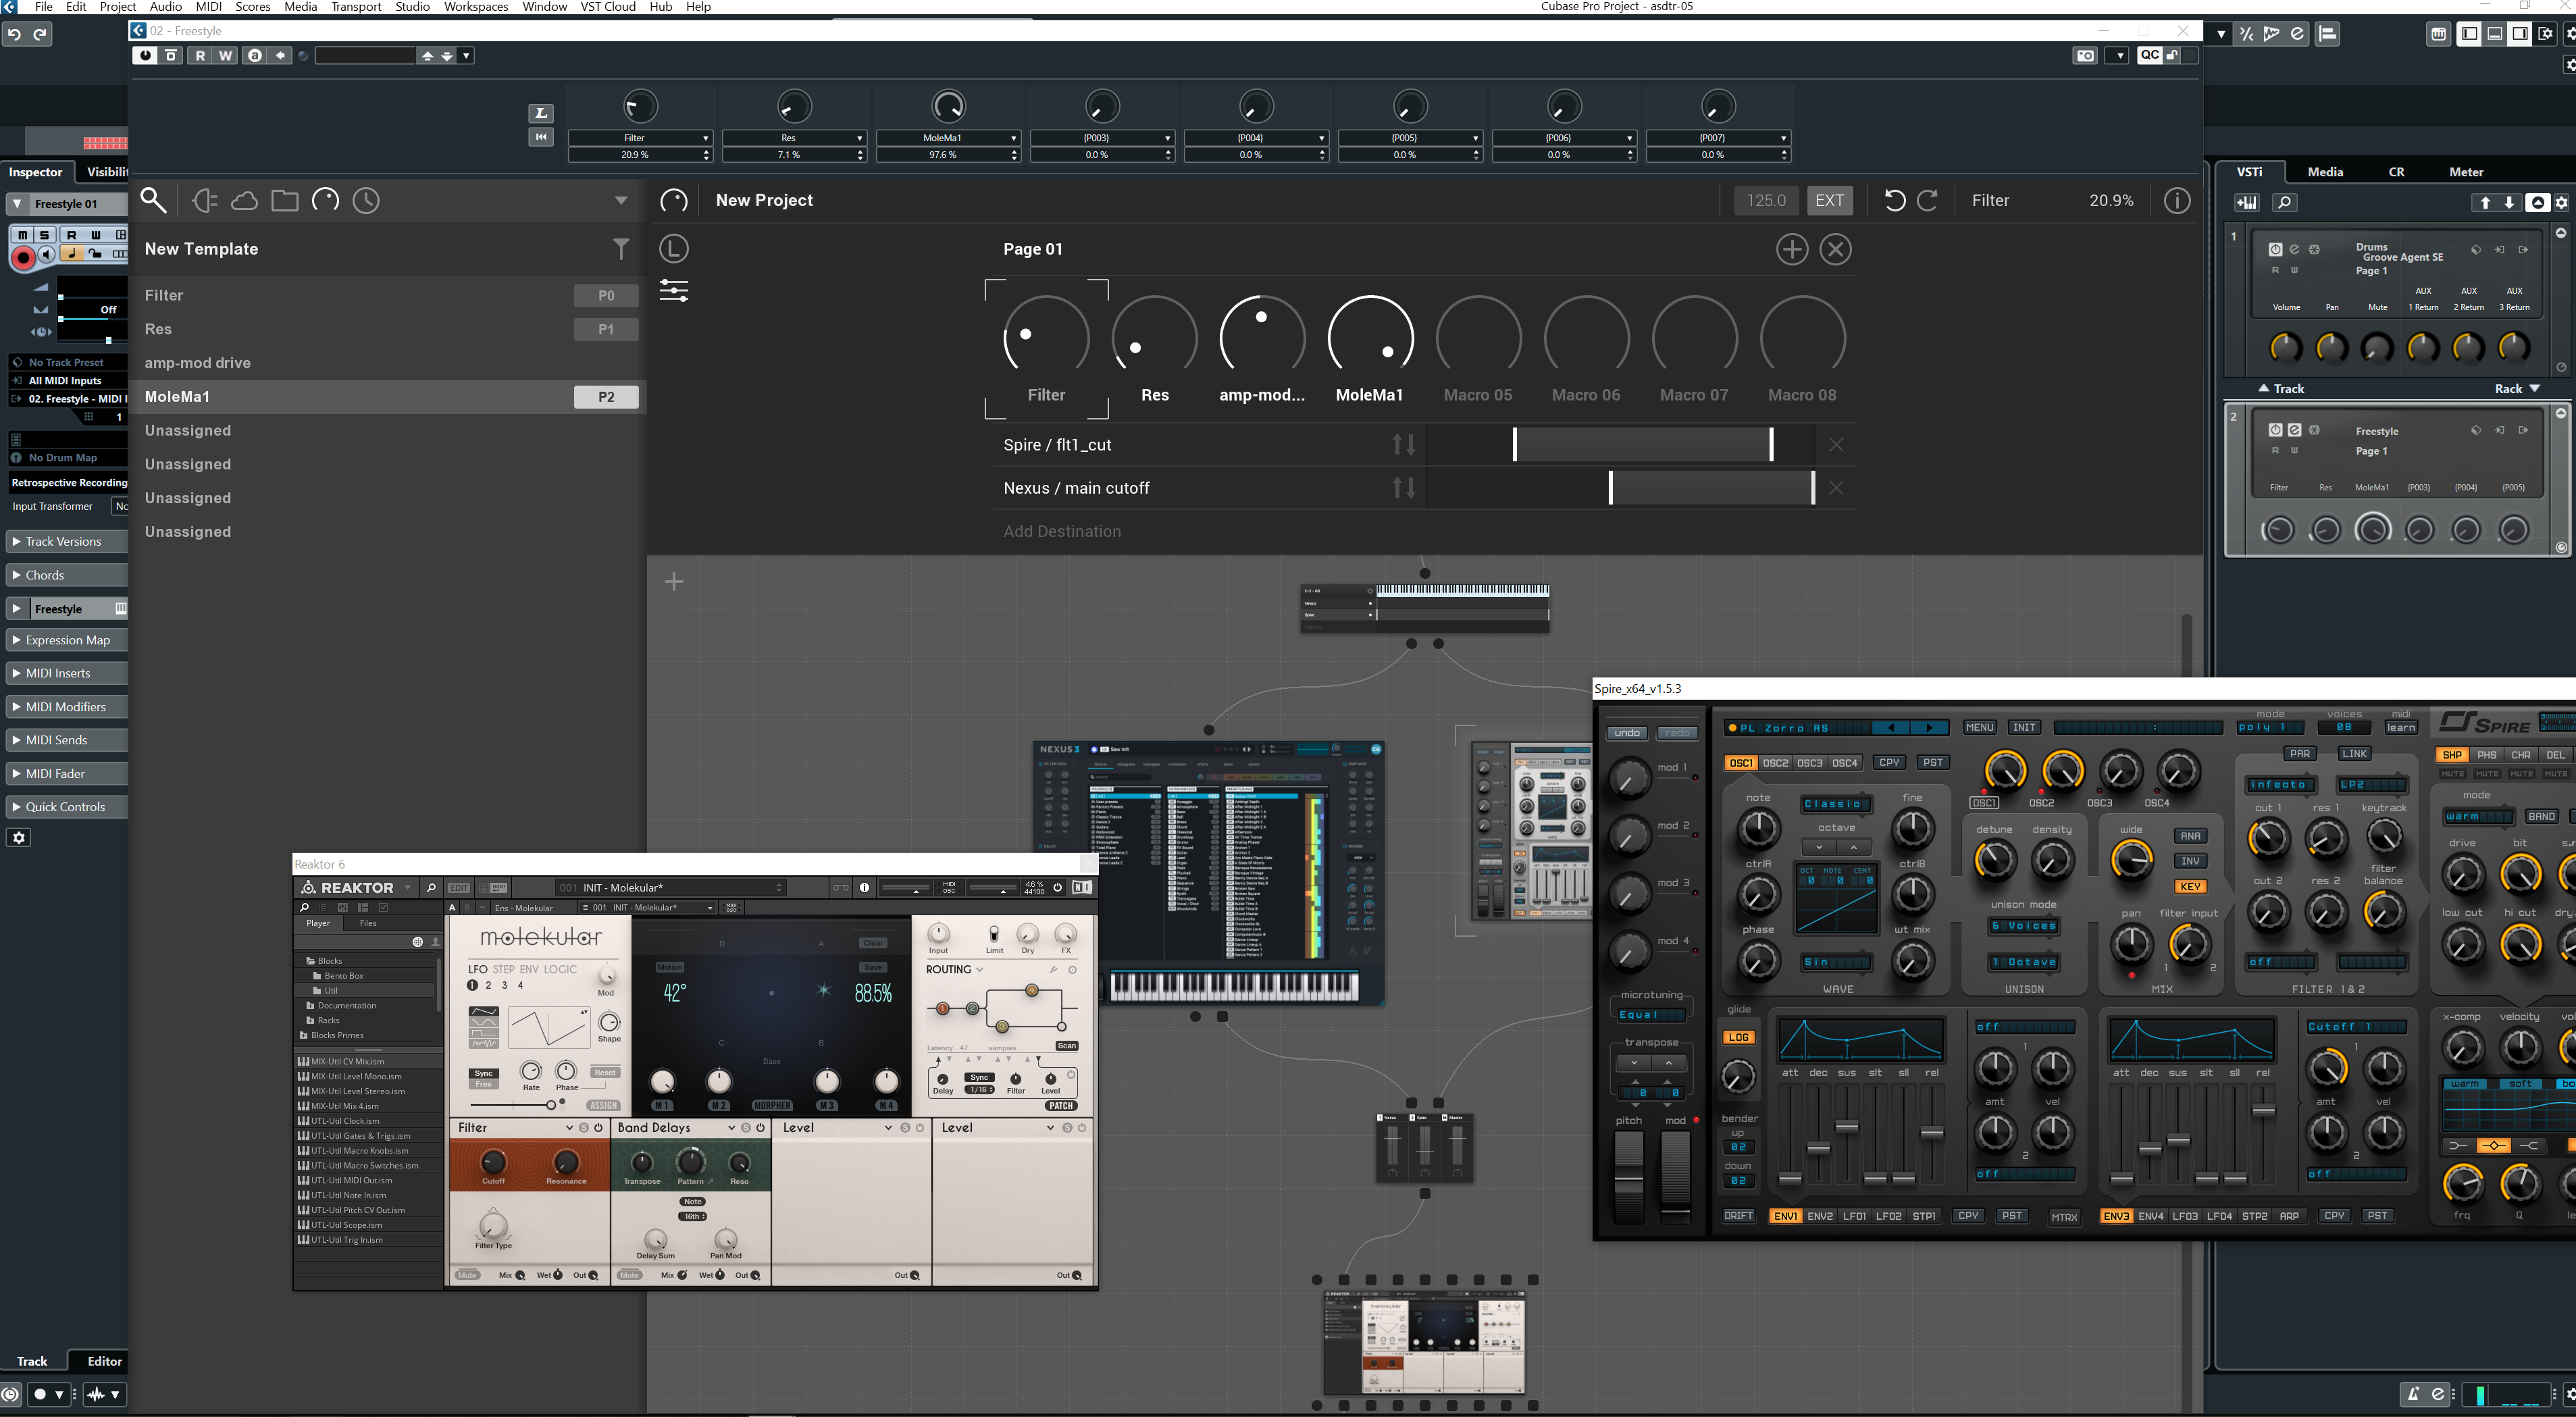Image resolution: width=2576 pixels, height=1417 pixels.
Task: Click the Reaktor info icon
Action: [x=864, y=887]
